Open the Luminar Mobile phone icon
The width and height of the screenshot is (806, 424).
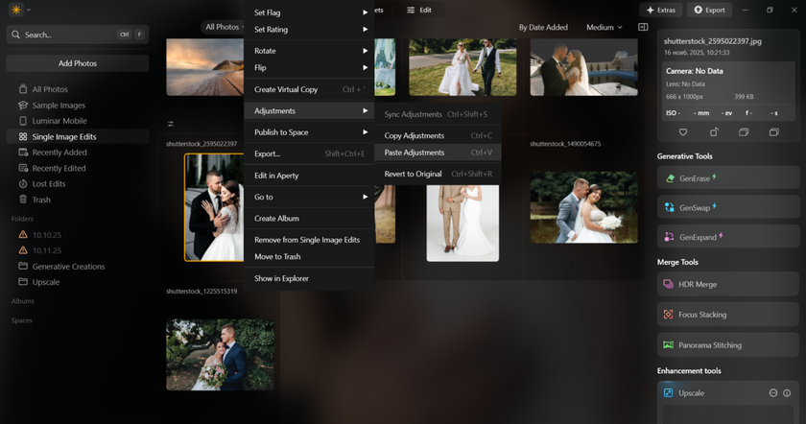pyautogui.click(x=23, y=121)
